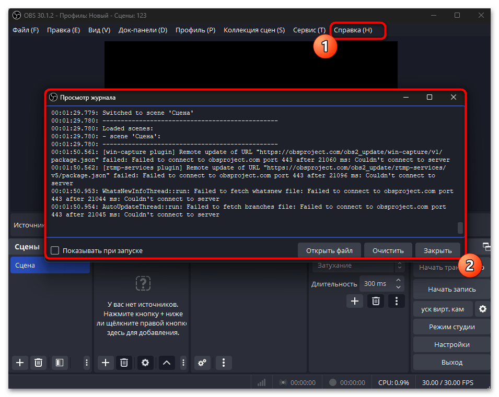This screenshot has height=397, width=499.
Task: Click the streaming status icon
Action: pos(283,383)
